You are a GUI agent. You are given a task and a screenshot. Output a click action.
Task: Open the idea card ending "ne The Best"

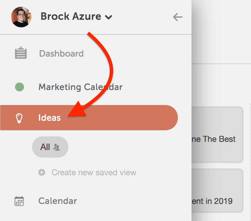click(x=217, y=135)
